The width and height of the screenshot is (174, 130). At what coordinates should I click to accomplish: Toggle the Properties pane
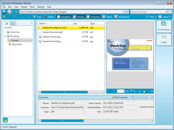click(93, 17)
